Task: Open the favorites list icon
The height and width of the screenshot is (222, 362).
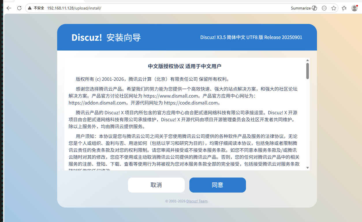Action: point(344,8)
